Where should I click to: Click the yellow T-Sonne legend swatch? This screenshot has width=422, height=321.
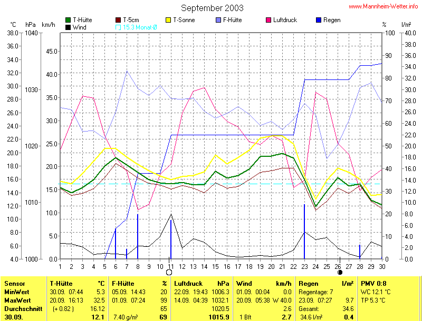(169, 20)
